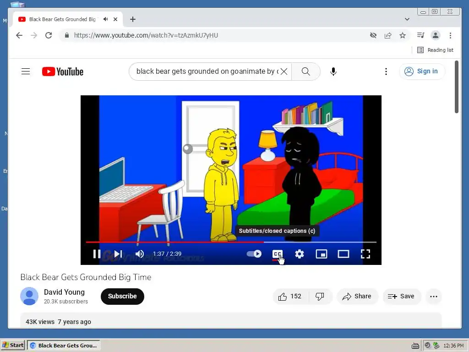Screen dimensions: 469x352
Task: Click the address bar URL
Action: [x=146, y=35]
